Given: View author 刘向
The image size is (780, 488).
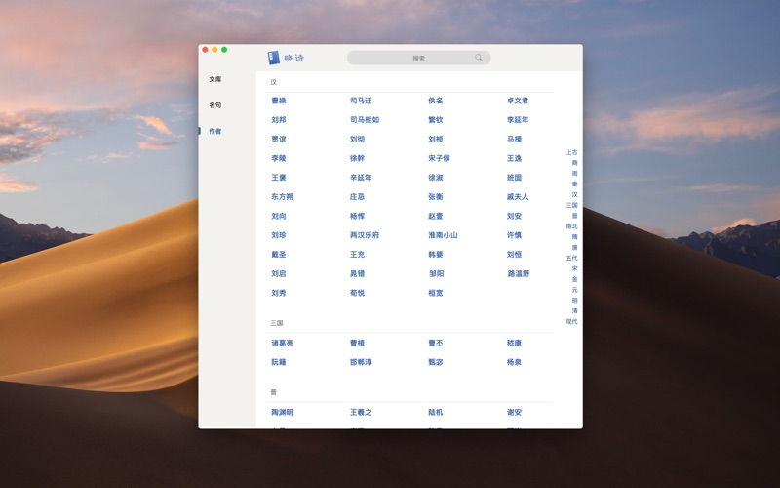Looking at the screenshot, I should coord(279,216).
